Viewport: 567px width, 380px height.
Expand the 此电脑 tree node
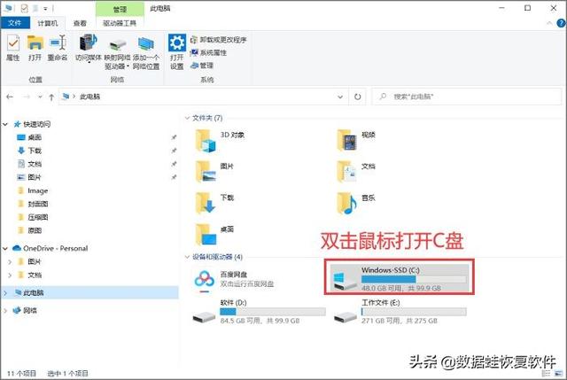5,293
